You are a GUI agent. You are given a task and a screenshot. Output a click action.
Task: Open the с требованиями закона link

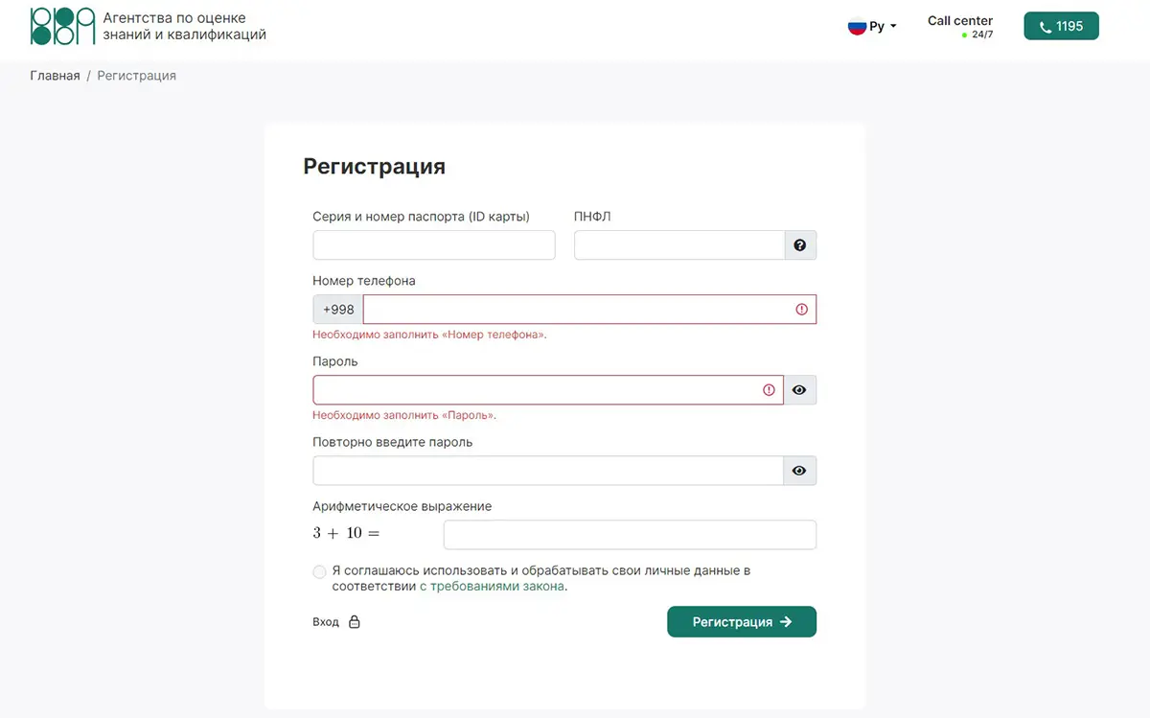point(492,587)
